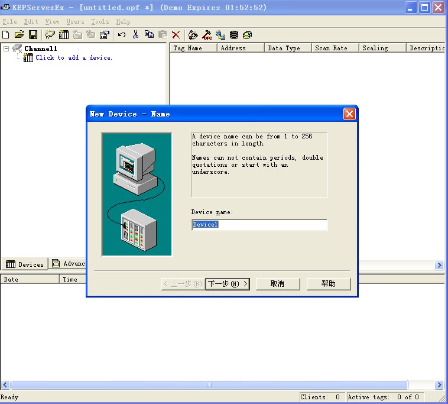The height and width of the screenshot is (404, 448).
Task: Open the Edit menu
Action: 31,21
